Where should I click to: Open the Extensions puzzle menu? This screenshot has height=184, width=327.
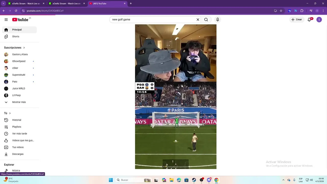(x=302, y=11)
